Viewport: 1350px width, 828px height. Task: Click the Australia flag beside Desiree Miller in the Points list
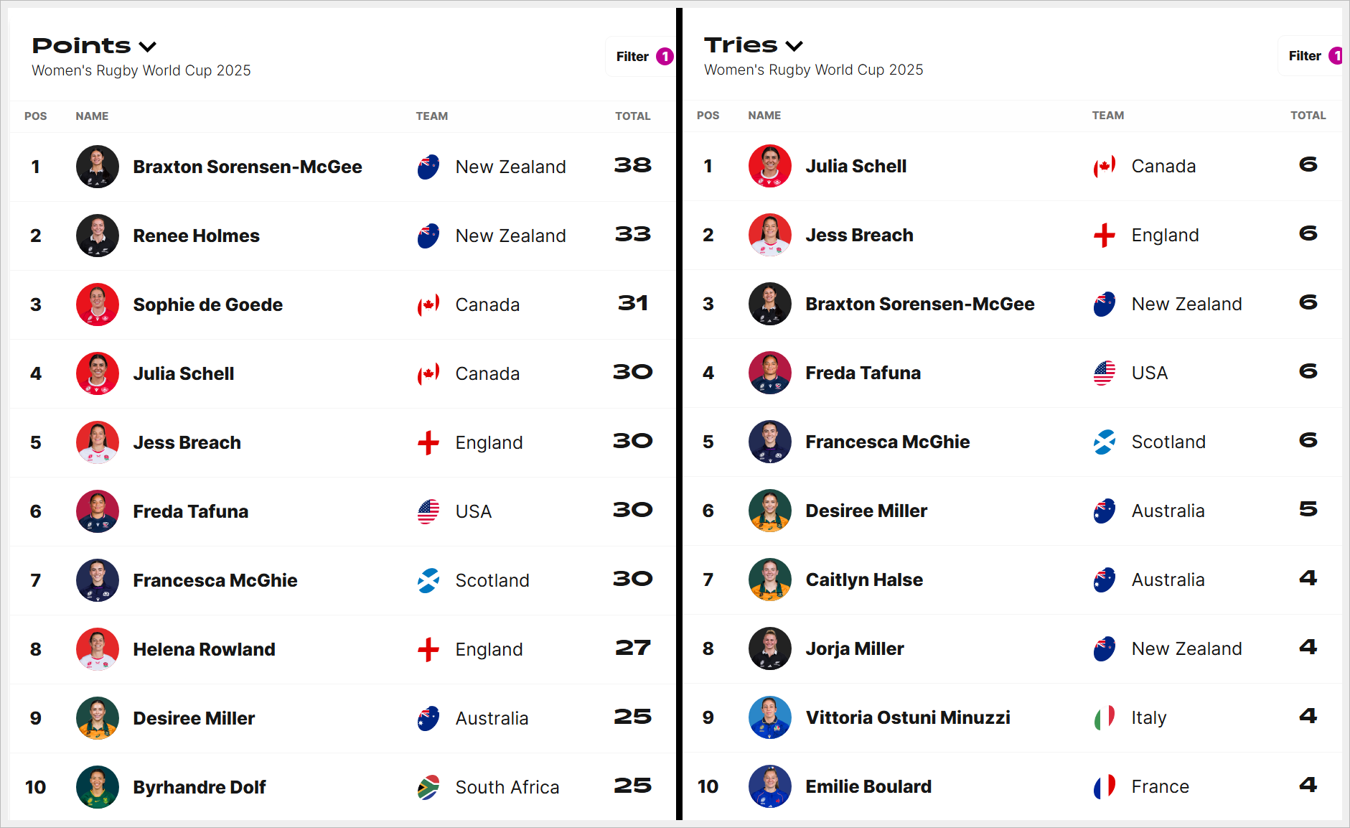428,718
